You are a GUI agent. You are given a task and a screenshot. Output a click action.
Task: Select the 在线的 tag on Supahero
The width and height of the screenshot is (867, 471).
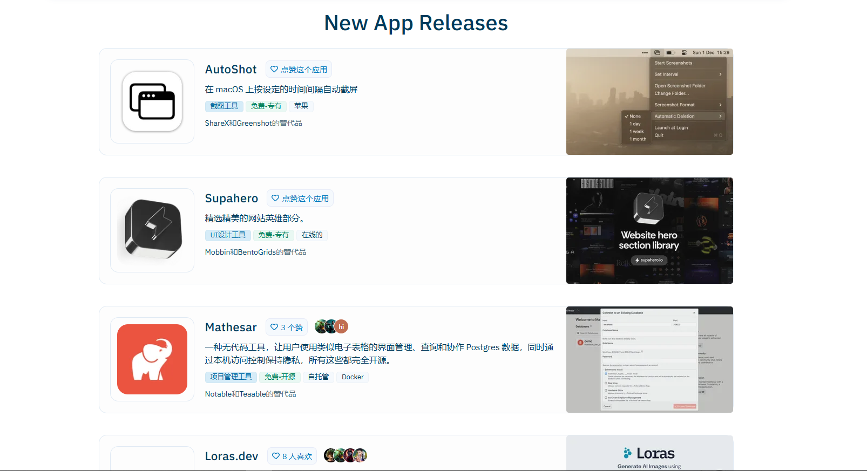tap(312, 235)
